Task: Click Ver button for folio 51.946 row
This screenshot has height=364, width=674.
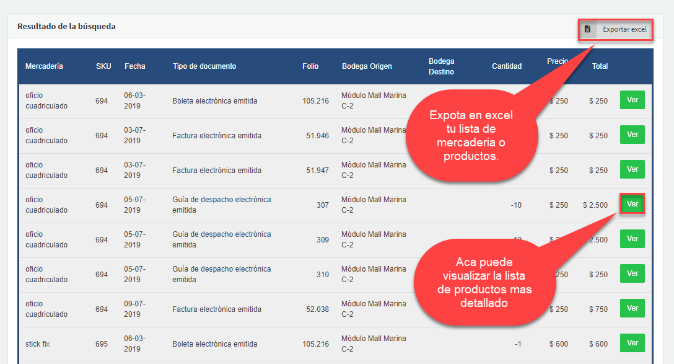Action: point(632,135)
